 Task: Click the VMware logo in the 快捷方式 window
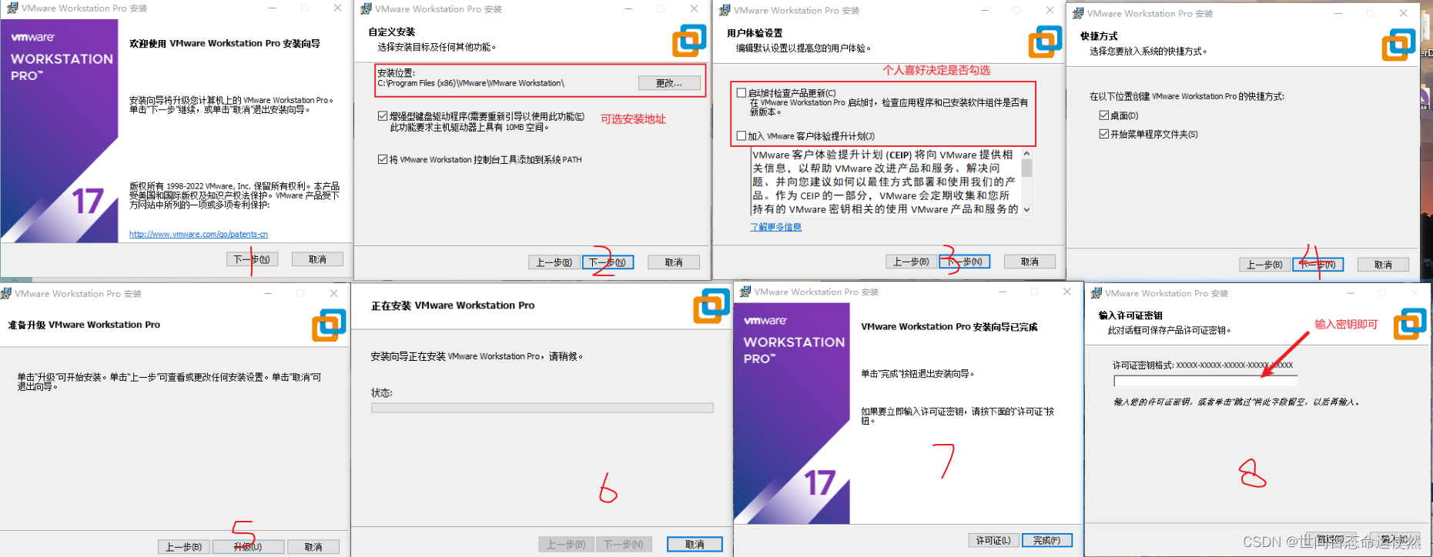pyautogui.click(x=1399, y=45)
